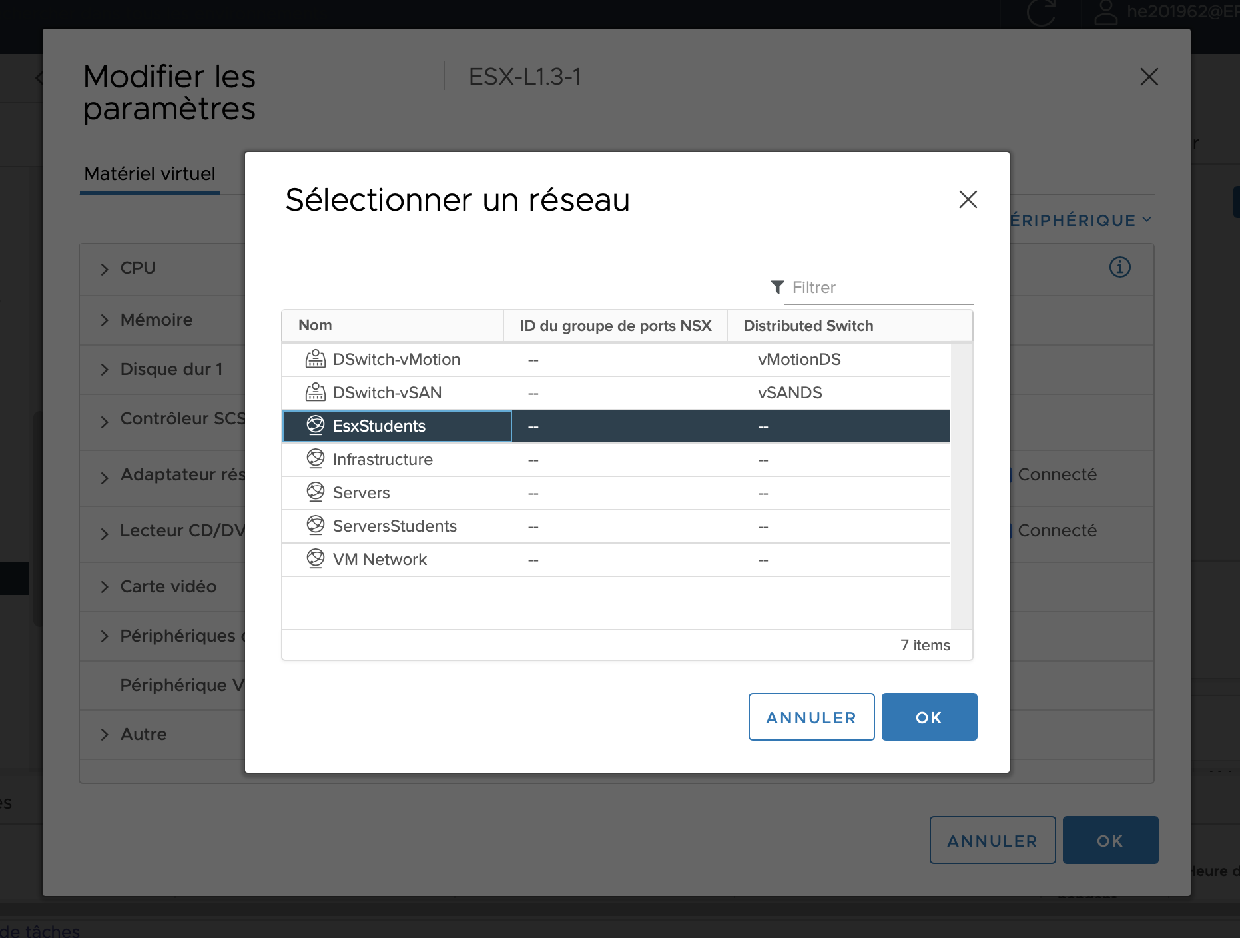This screenshot has height=938, width=1240.
Task: Click ANNULER in Modifier les paramètres dialog
Action: tap(992, 840)
